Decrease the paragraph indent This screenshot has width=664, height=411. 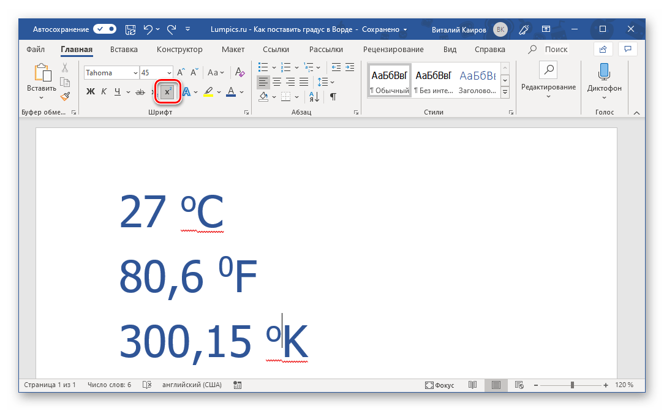[x=336, y=67]
